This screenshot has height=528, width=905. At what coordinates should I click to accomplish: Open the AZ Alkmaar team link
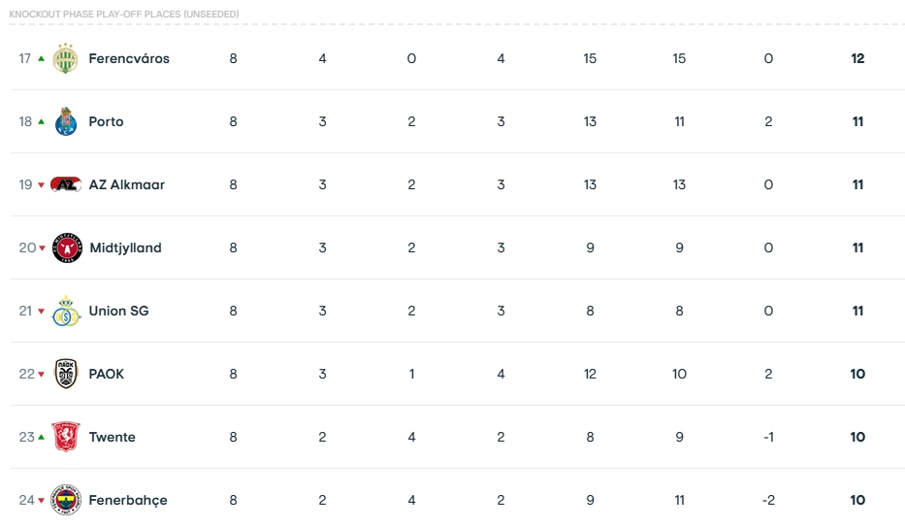126,184
